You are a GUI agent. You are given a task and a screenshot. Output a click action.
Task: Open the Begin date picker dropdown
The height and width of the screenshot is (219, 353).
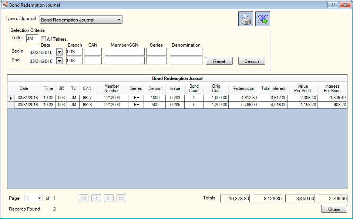point(60,52)
